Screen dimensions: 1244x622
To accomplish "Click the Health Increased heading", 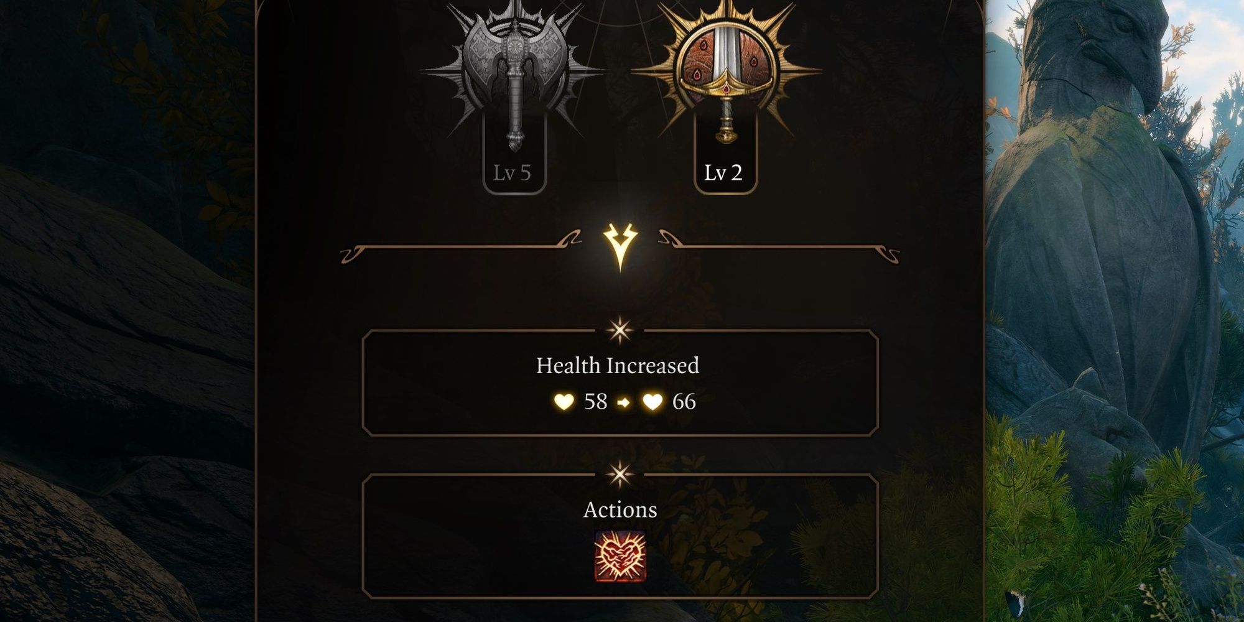I will [618, 366].
